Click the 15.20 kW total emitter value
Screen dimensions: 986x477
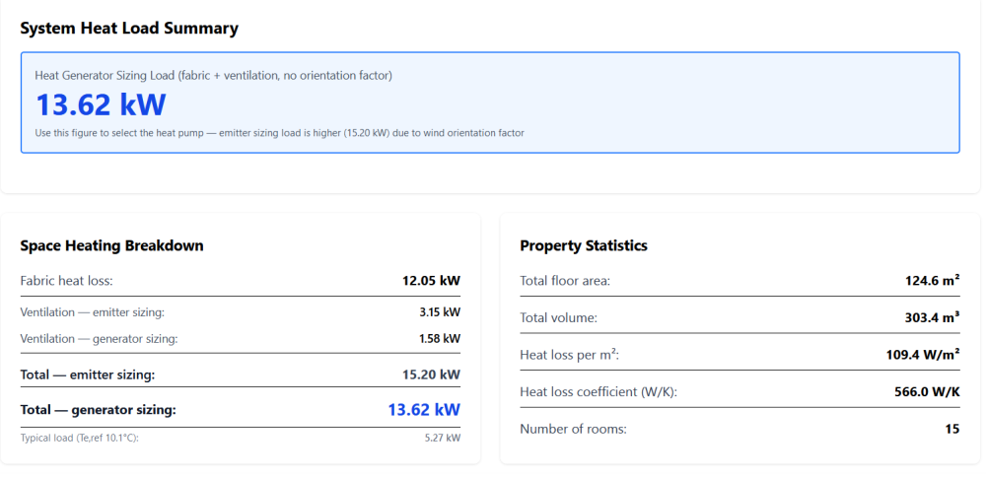pos(431,375)
